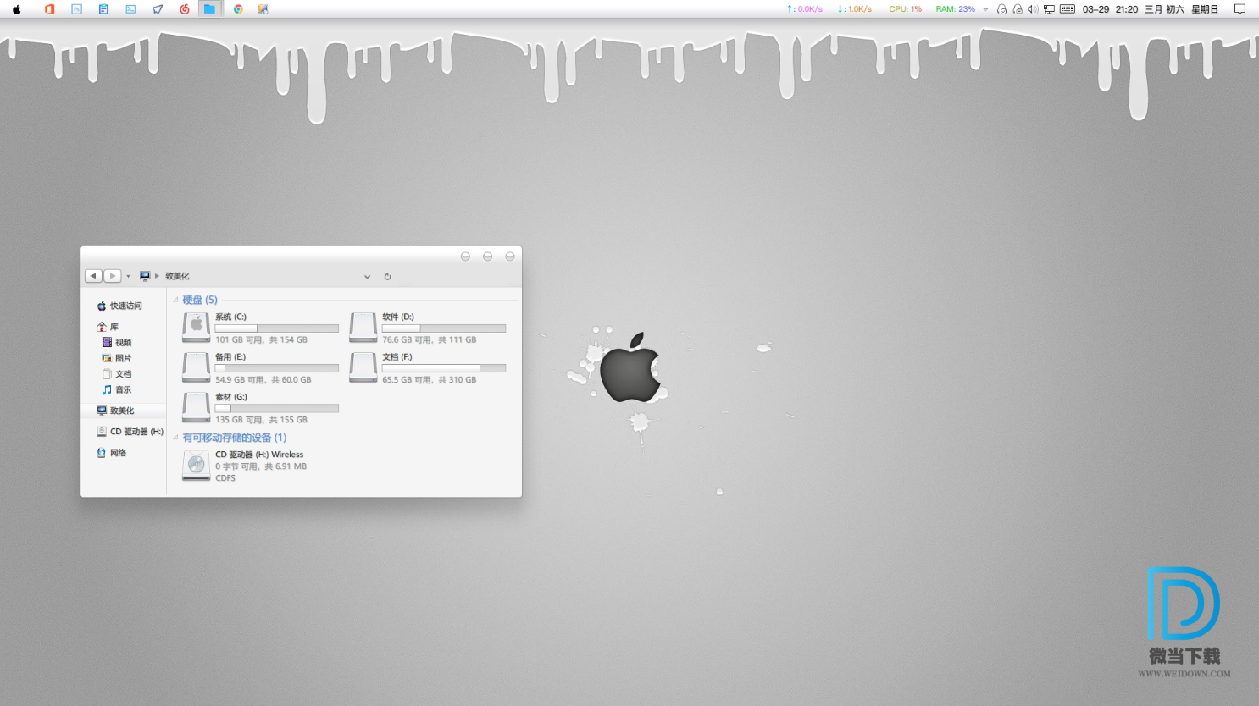Select the 软件 (D:) drive icon
Screen dimensions: 1259x706
point(363,327)
